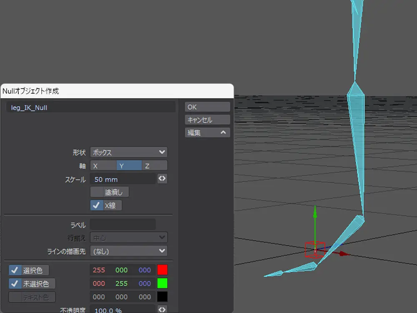Open the ラインの描画先 dropdown
Image resolution: width=417 pixels, height=313 pixels.
pyautogui.click(x=128, y=251)
